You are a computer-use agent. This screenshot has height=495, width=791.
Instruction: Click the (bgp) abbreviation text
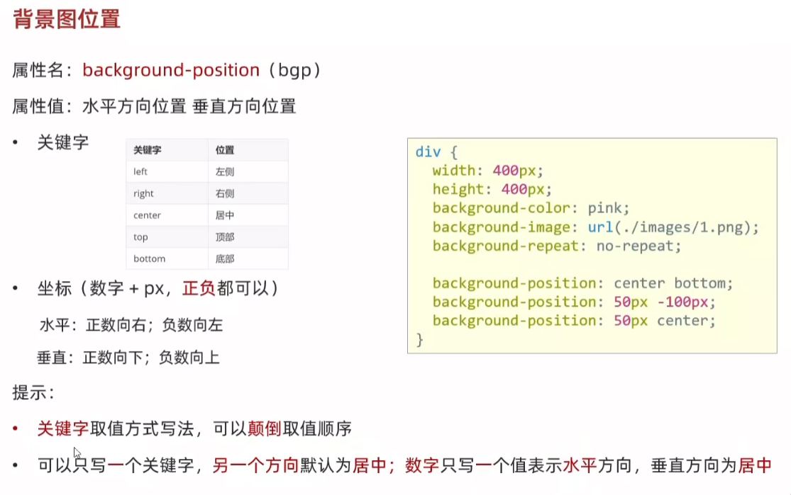pos(294,70)
